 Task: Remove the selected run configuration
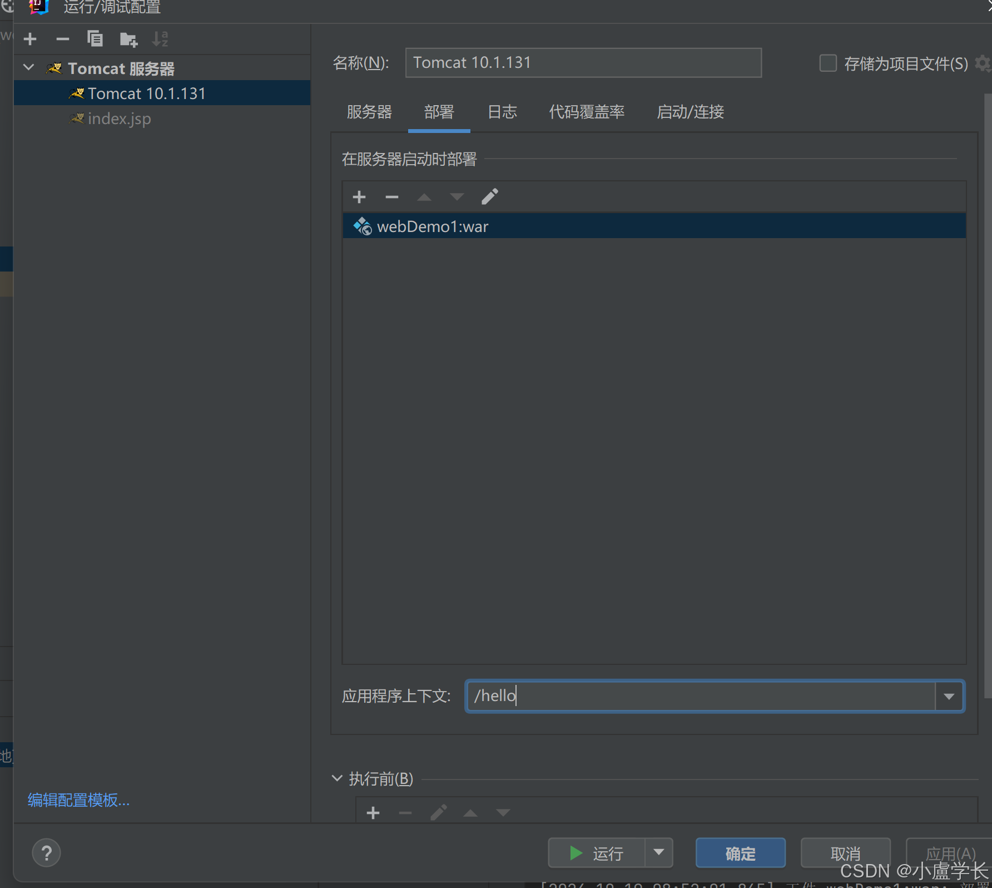62,39
